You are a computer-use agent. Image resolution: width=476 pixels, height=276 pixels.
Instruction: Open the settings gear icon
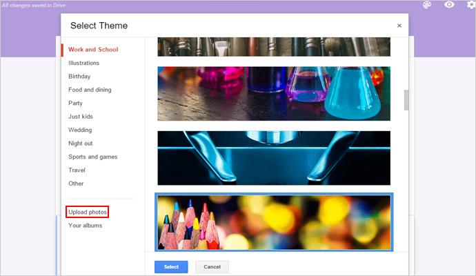coord(471,5)
